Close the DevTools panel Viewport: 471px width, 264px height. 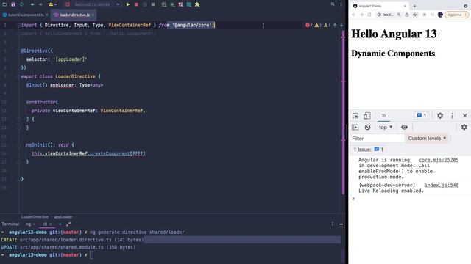pos(465,116)
